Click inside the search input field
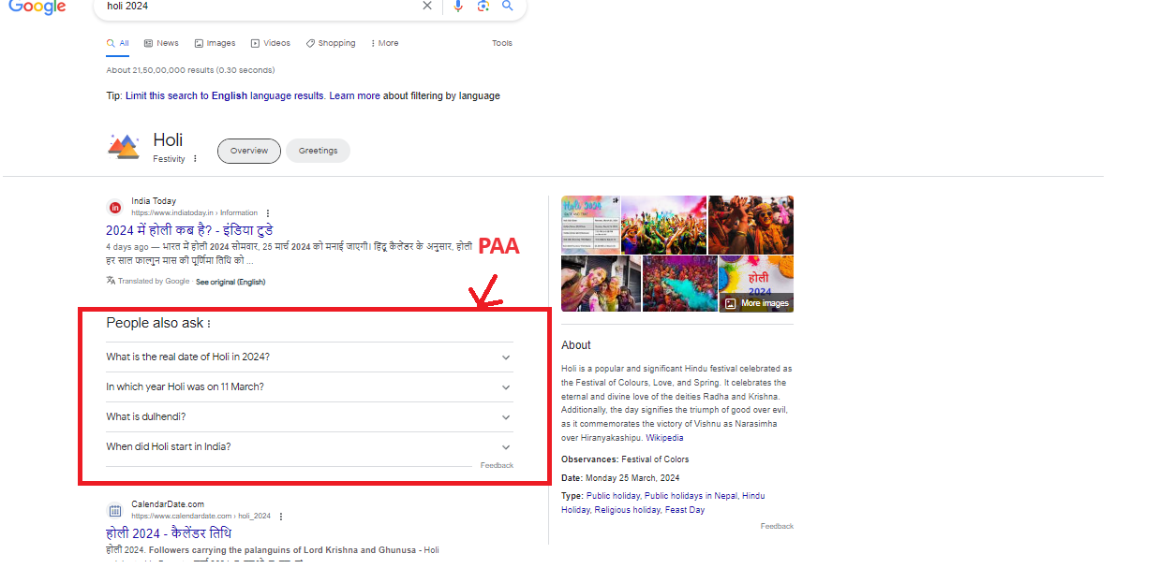This screenshot has width=1159, height=583. tap(253, 7)
